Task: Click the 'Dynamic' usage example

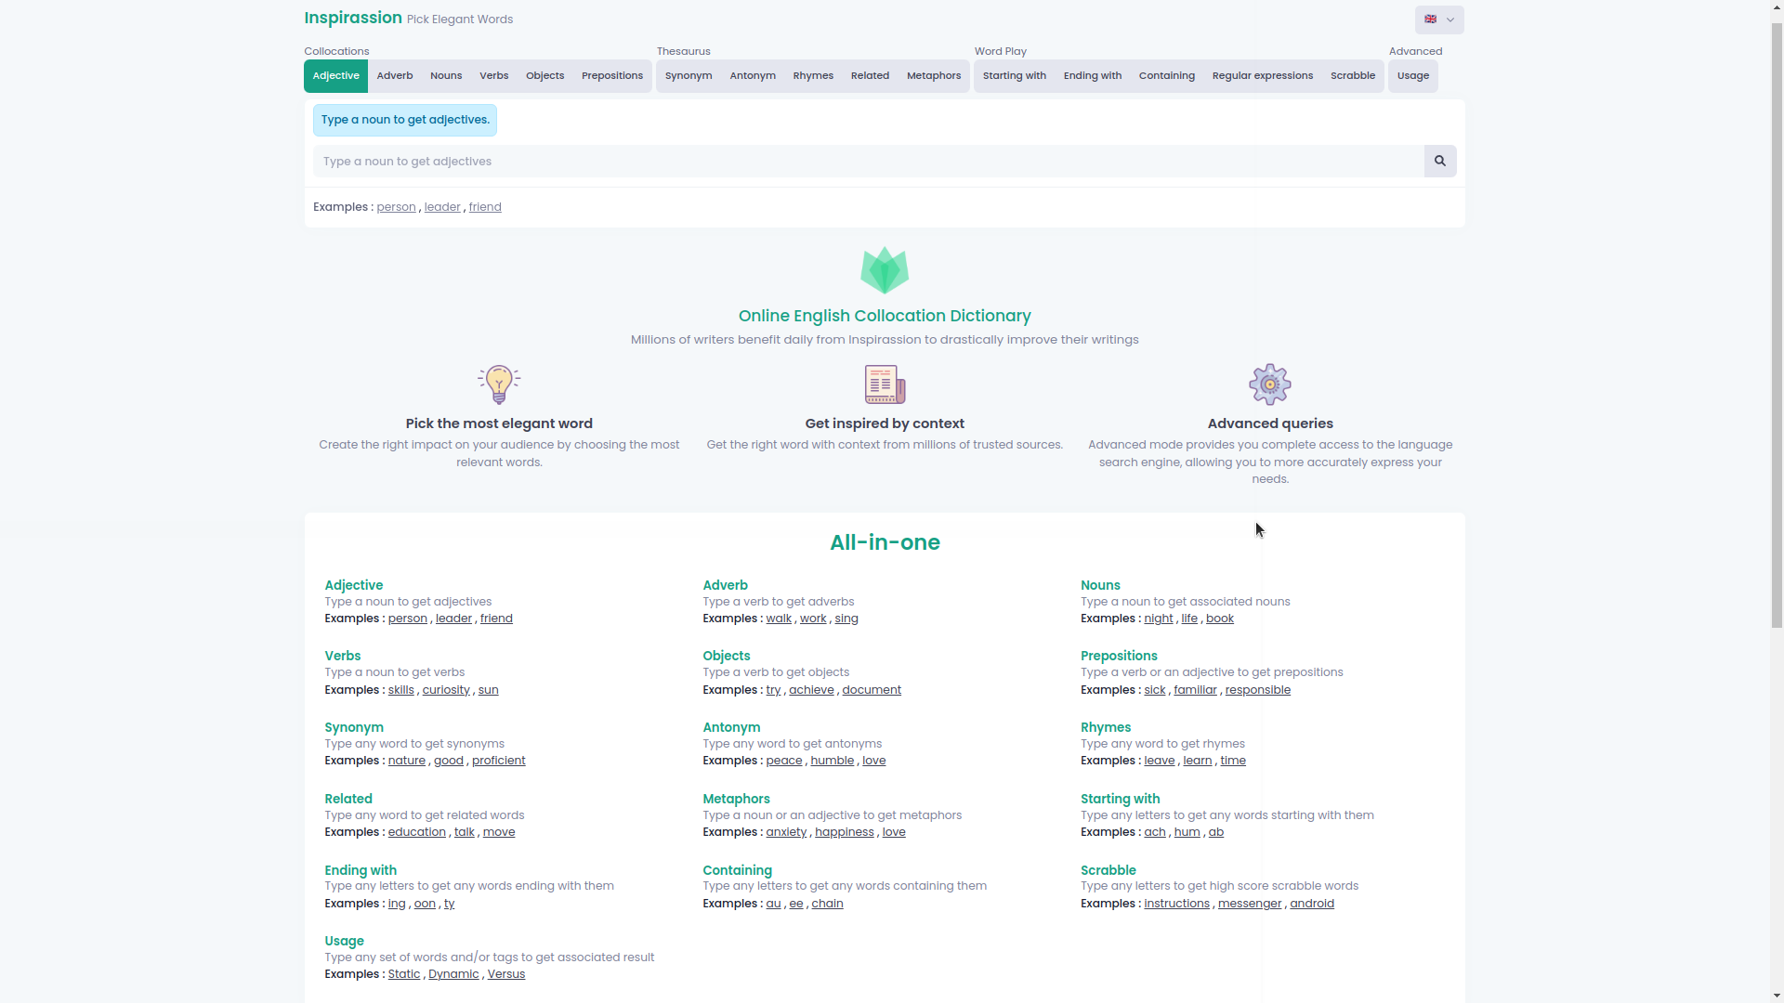Action: [x=453, y=974]
